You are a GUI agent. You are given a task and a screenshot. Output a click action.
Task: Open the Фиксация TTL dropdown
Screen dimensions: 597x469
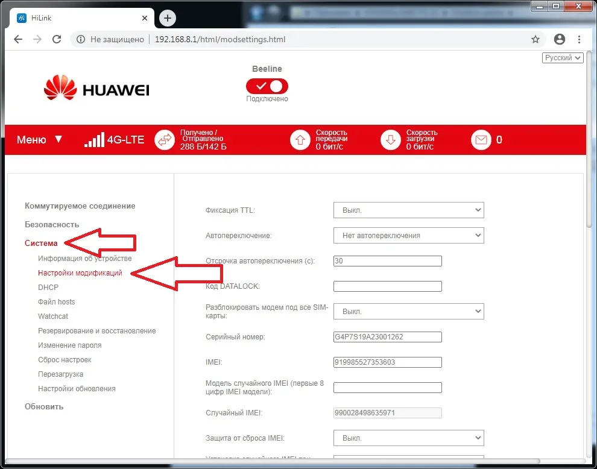(408, 210)
